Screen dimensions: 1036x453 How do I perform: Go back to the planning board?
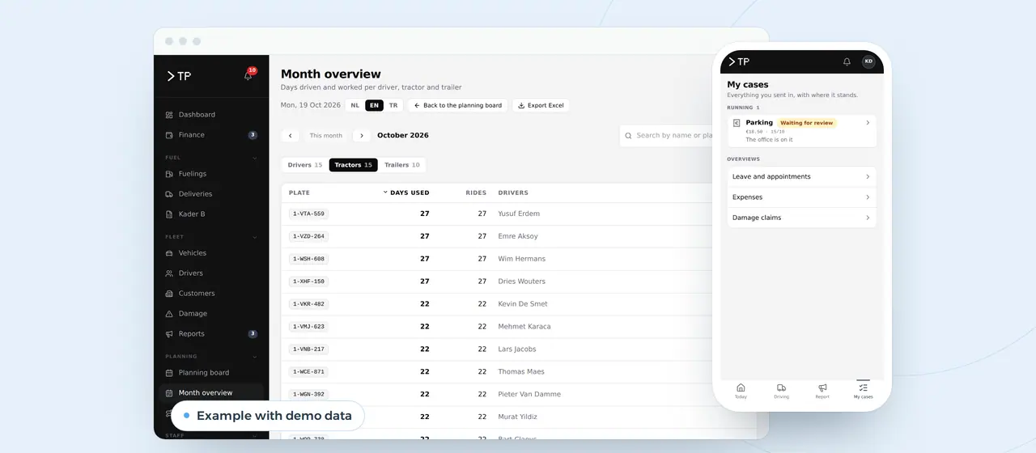tap(457, 105)
